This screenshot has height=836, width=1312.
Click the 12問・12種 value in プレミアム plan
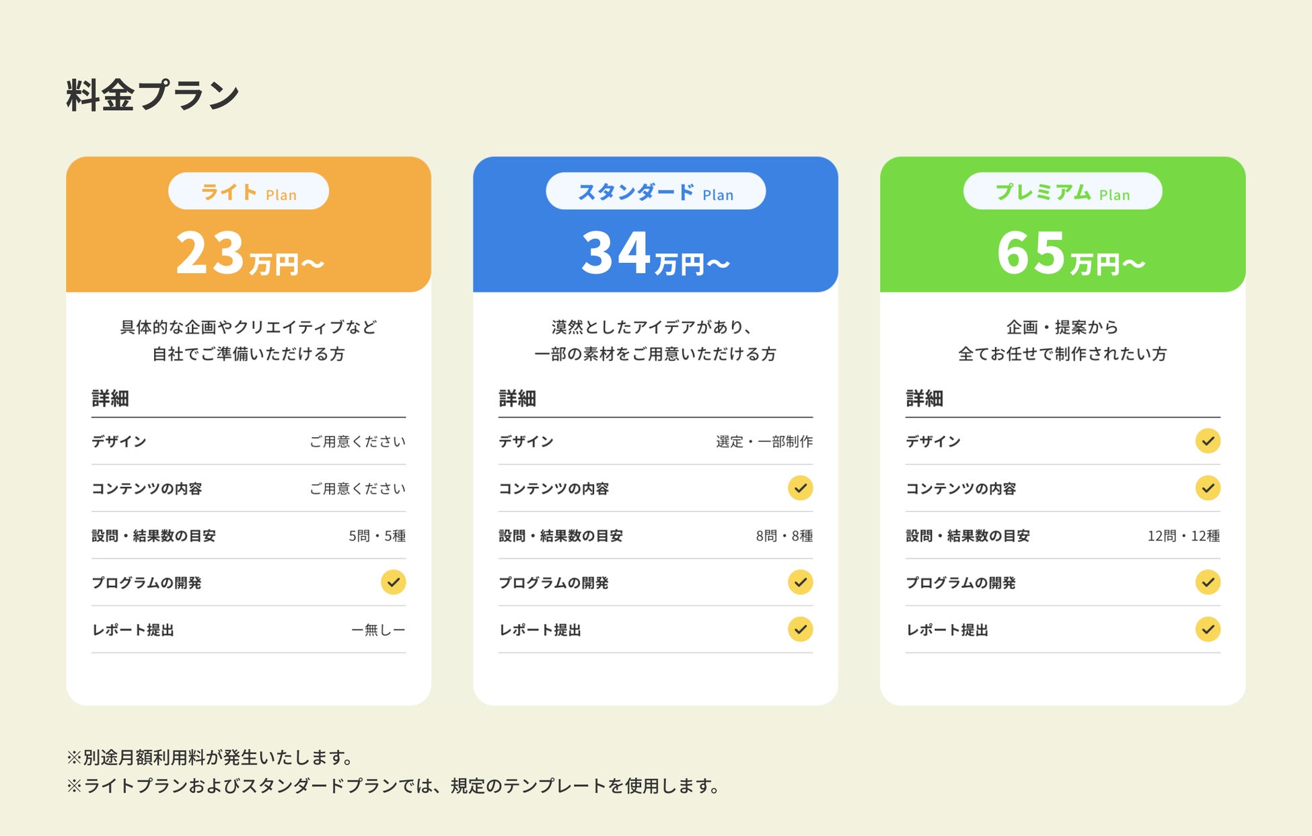pos(1183,536)
